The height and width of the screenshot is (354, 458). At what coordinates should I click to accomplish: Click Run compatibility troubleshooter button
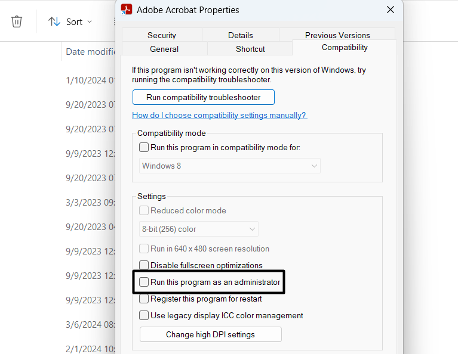coord(204,97)
